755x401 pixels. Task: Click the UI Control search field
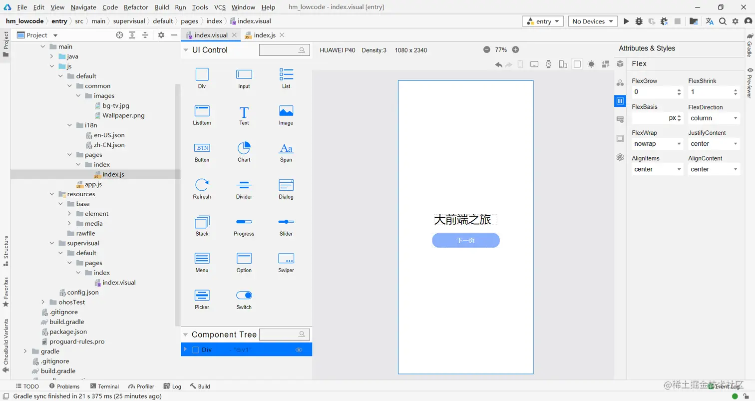pos(284,50)
